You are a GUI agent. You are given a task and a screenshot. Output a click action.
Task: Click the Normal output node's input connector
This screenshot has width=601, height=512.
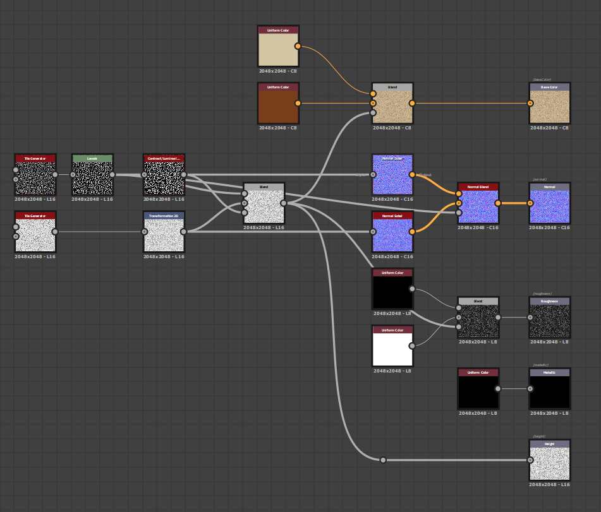point(530,203)
